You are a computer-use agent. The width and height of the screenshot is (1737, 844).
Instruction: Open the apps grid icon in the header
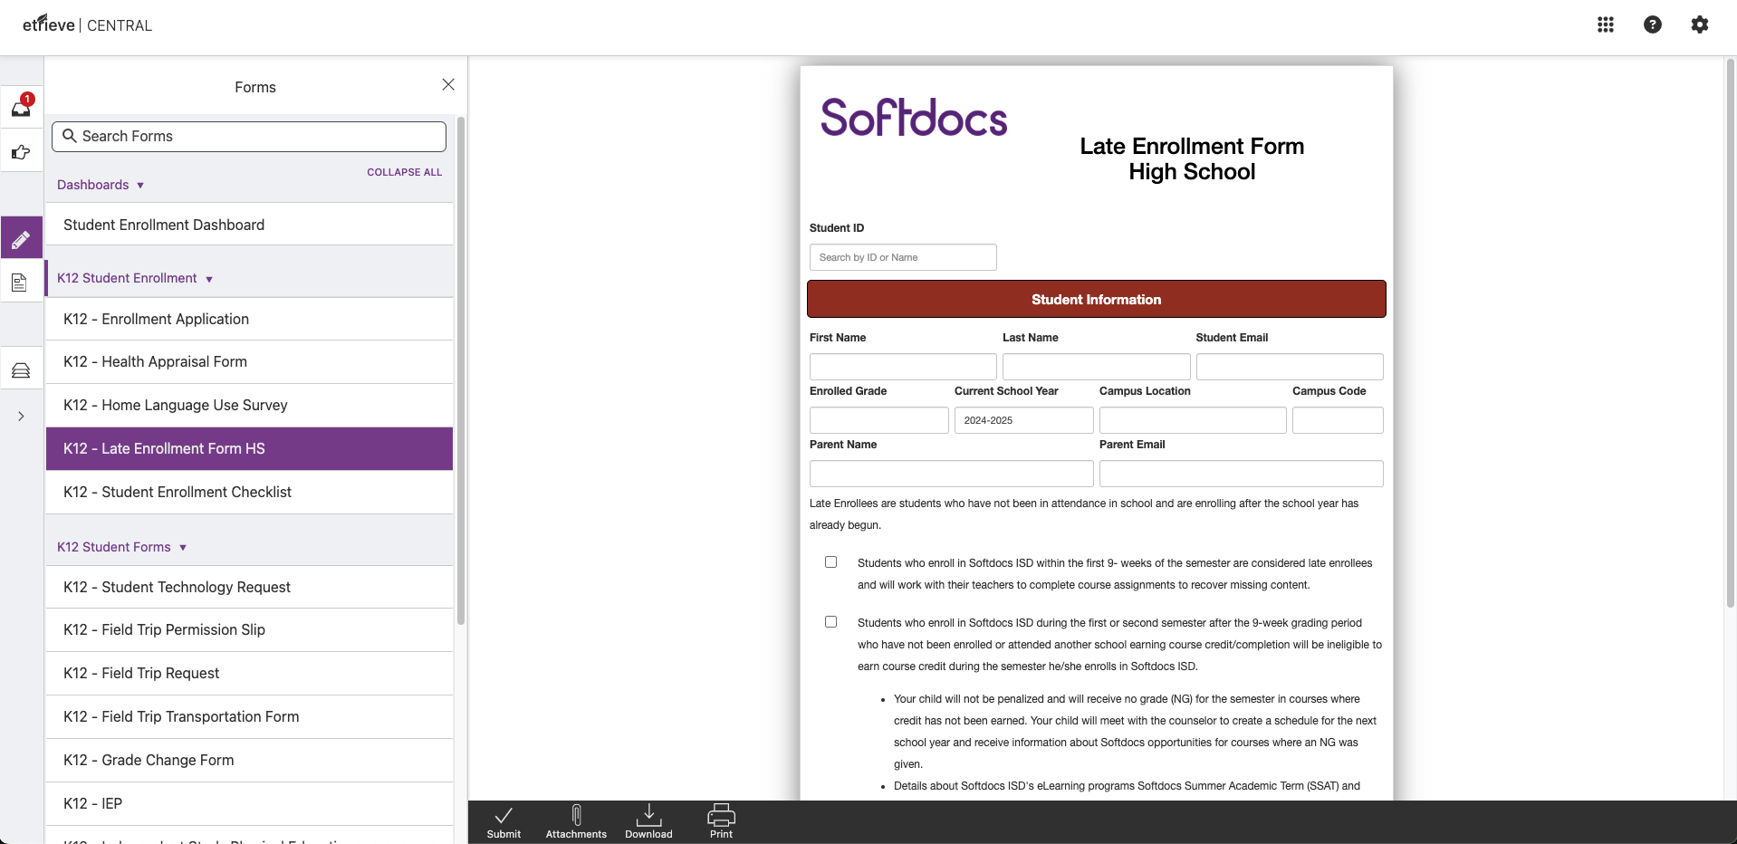click(x=1605, y=24)
